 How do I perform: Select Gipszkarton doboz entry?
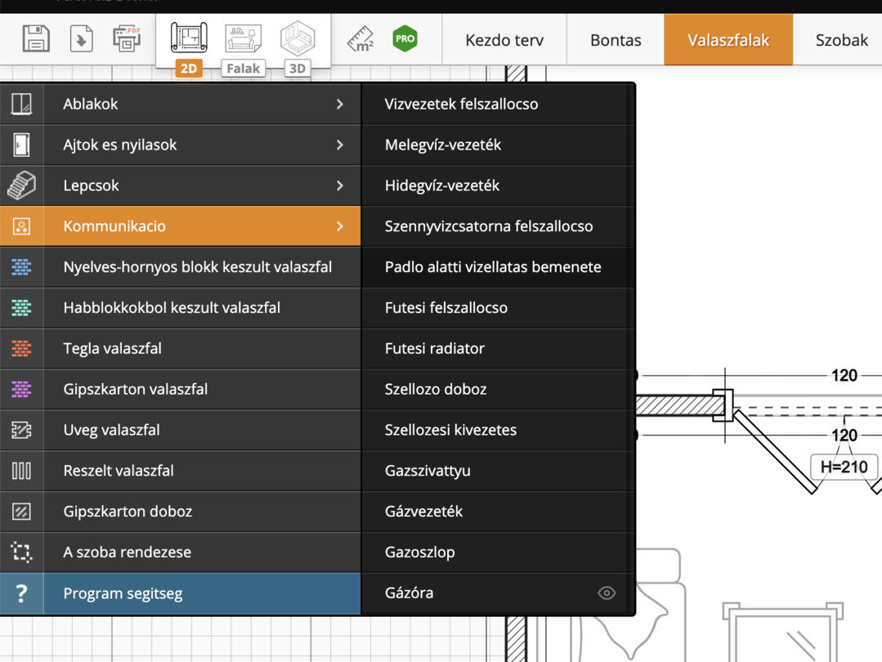pos(180,512)
